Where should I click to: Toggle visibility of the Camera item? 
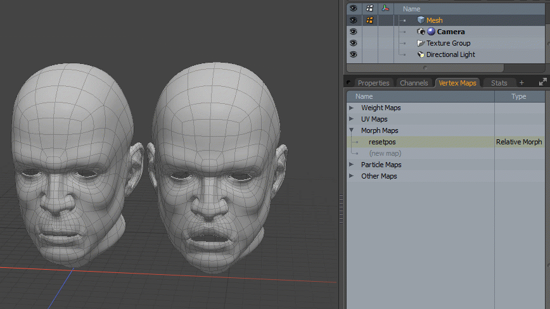353,32
